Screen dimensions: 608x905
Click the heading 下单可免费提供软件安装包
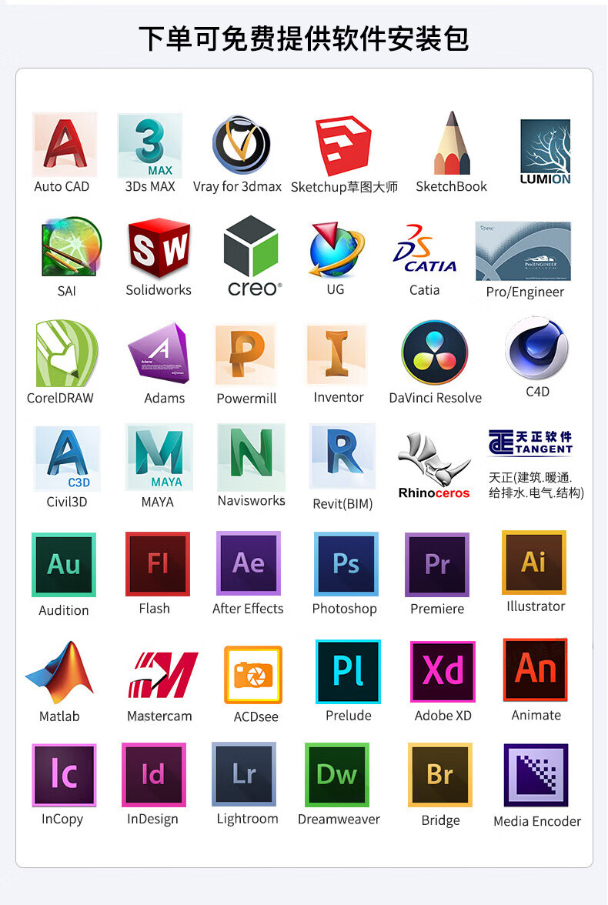point(304,38)
